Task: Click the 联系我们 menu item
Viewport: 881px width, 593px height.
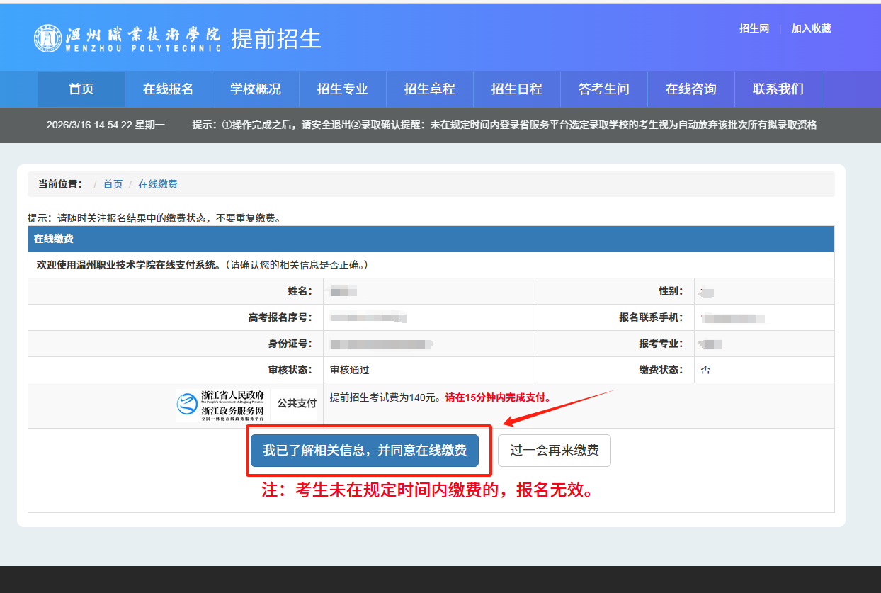Action: tap(778, 89)
